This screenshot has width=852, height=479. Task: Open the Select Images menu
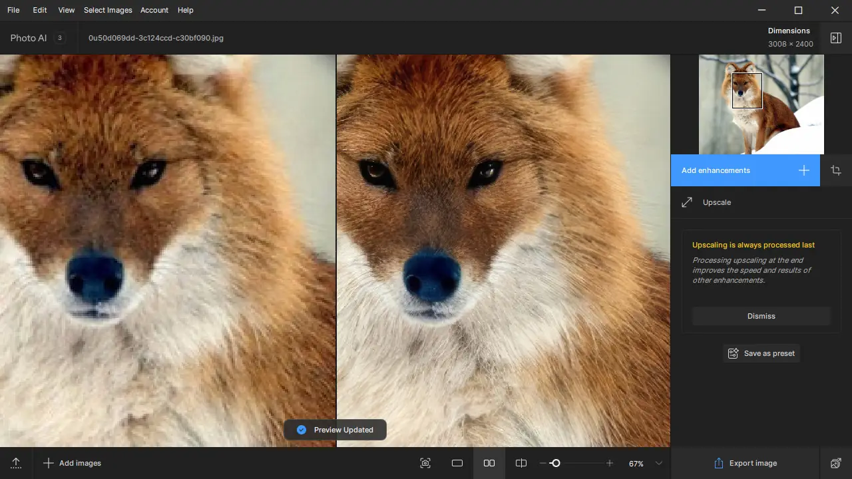click(108, 10)
